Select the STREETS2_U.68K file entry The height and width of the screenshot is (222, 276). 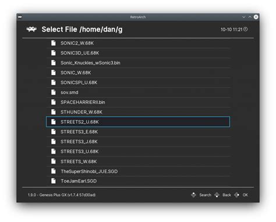click(138, 122)
